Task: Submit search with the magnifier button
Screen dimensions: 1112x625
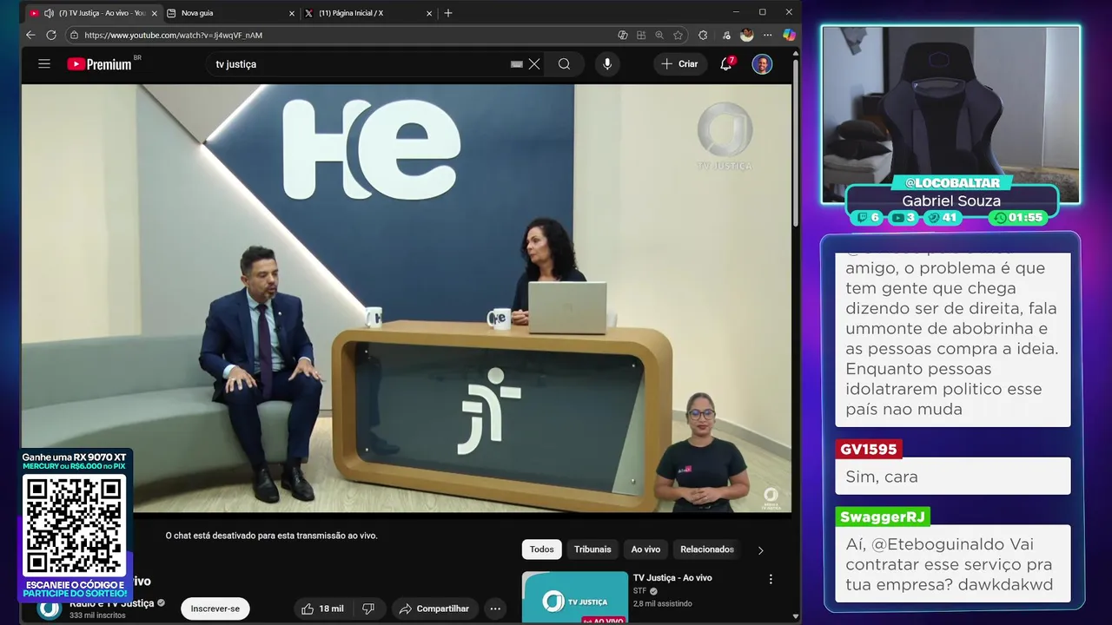Action: pos(564,63)
